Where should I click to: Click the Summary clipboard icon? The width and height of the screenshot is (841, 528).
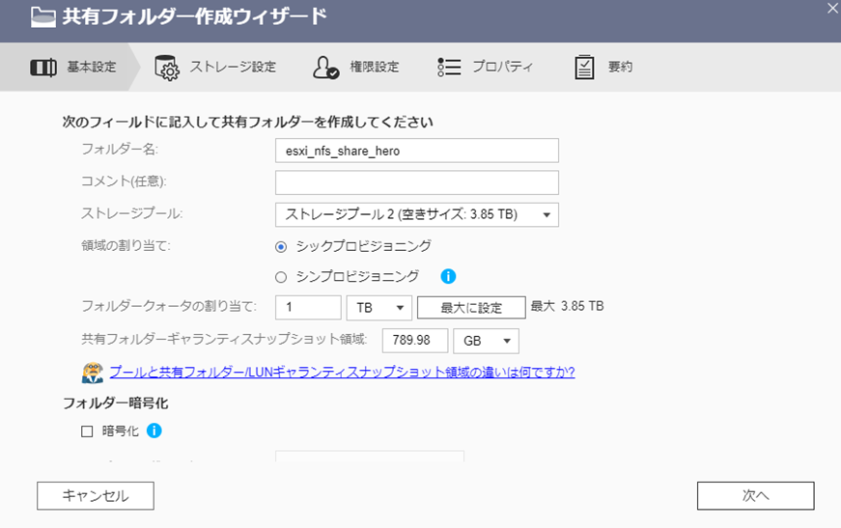point(584,68)
